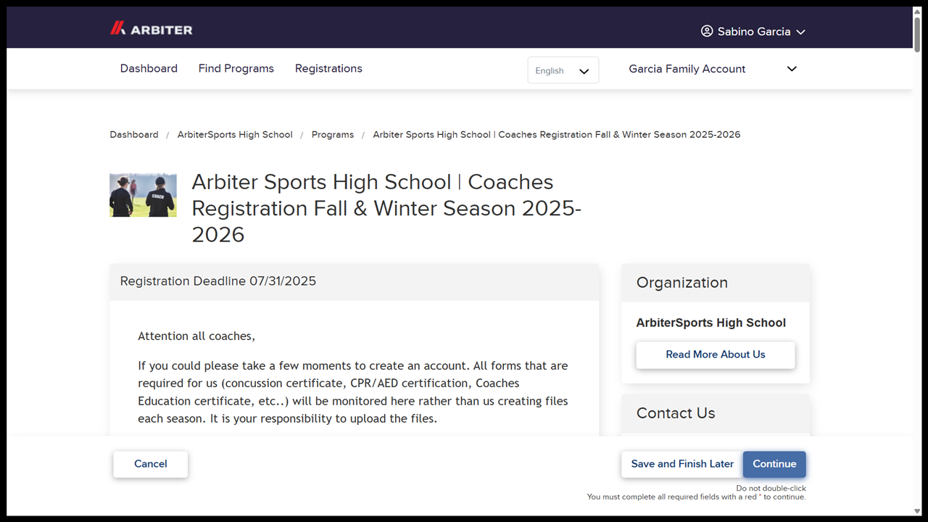Click the coaches program thumbnail image
Screen dimensions: 928x522
143,195
